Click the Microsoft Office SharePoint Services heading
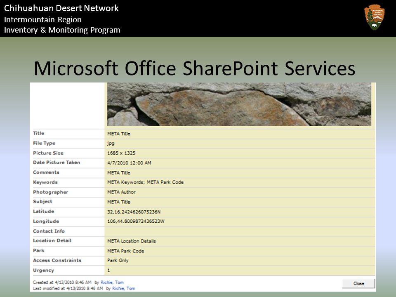This screenshot has width=396, height=297. point(194,68)
